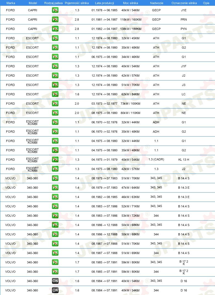Viewport: 215px width, 295px height.
Task: Click the Moc silnika column header
Action: click(x=131, y=3)
